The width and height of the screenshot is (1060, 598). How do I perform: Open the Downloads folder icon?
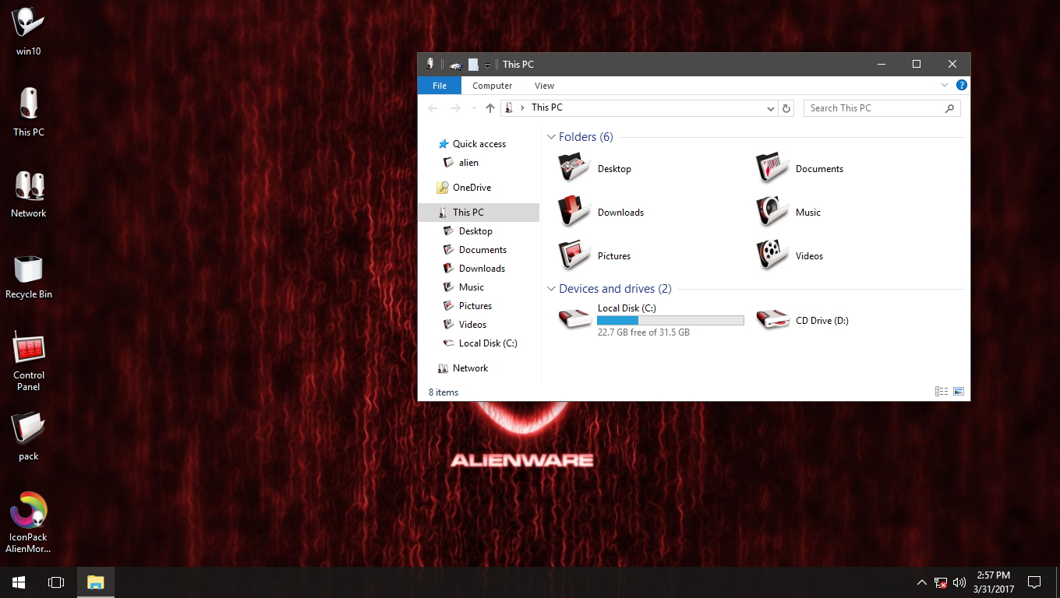[x=574, y=212]
